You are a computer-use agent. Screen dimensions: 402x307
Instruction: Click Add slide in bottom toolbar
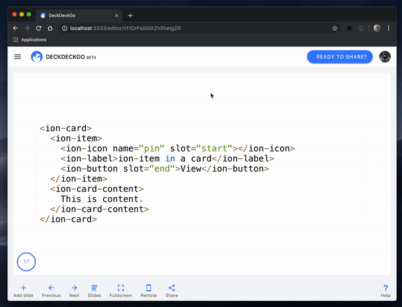pyautogui.click(x=23, y=291)
